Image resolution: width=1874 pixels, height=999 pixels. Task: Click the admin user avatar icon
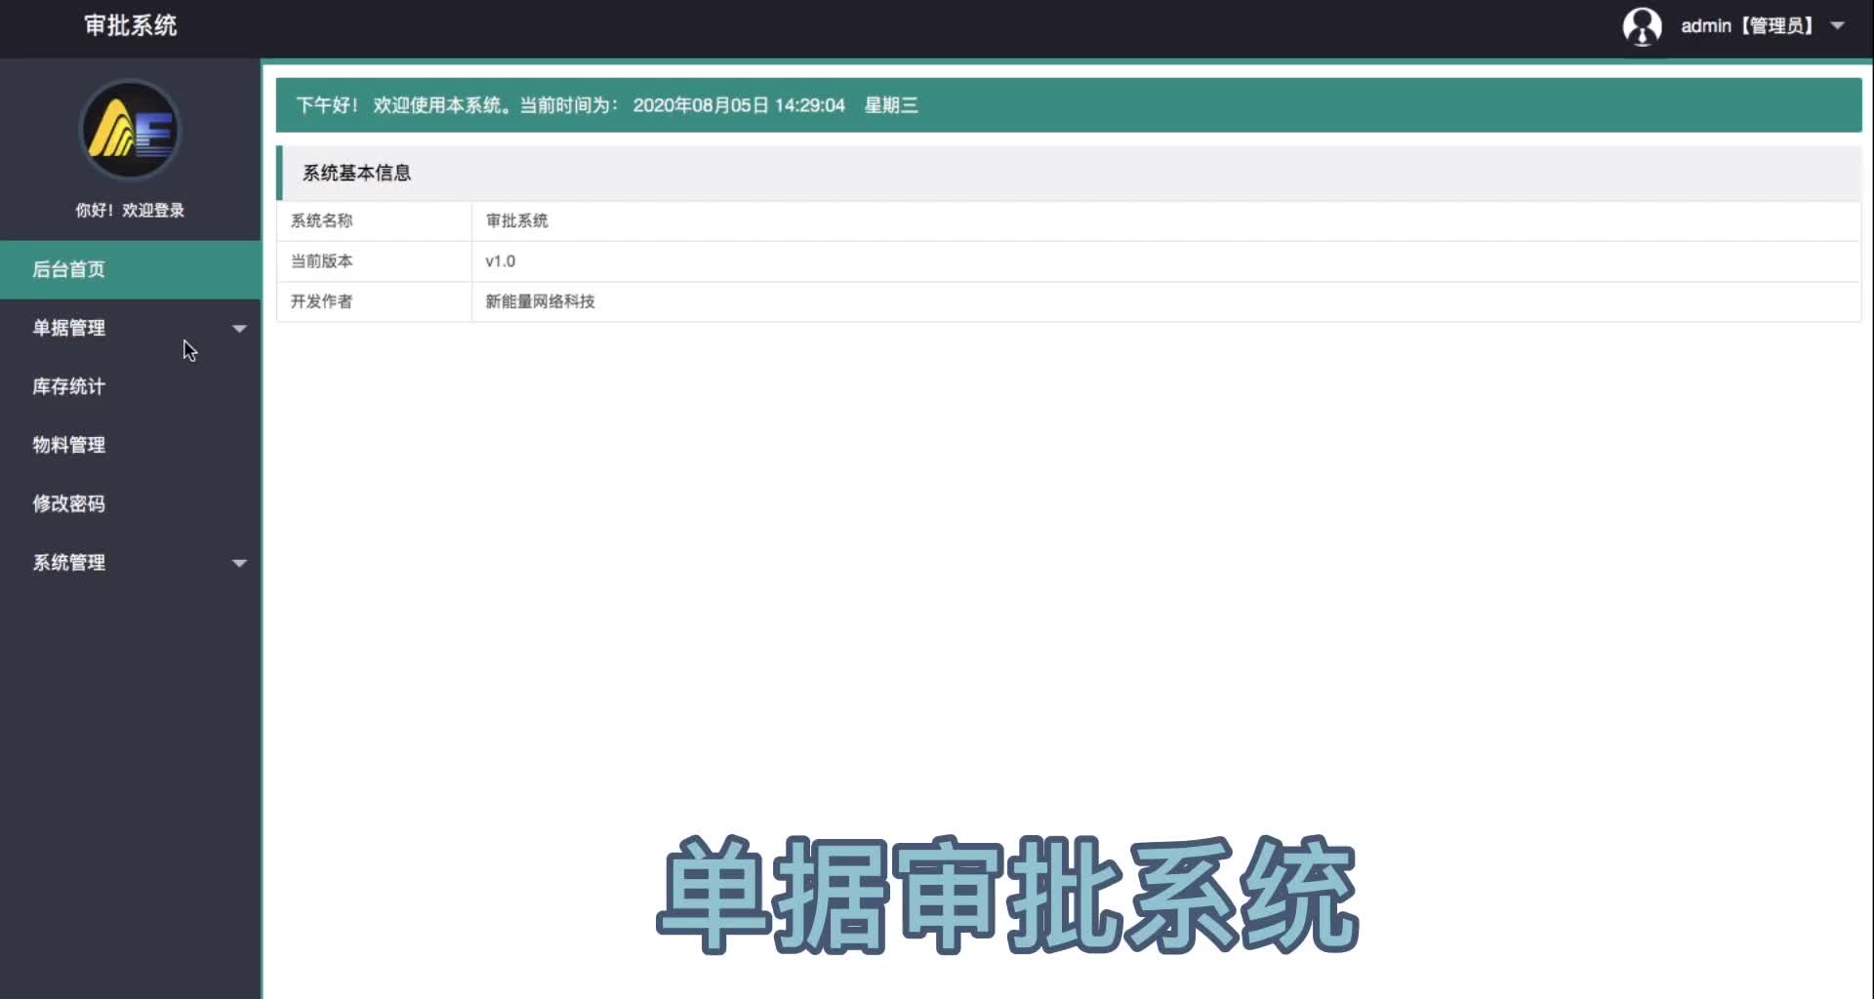[1642, 26]
